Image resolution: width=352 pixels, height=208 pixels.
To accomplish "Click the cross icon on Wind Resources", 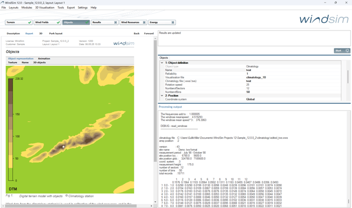I will point(144,22).
